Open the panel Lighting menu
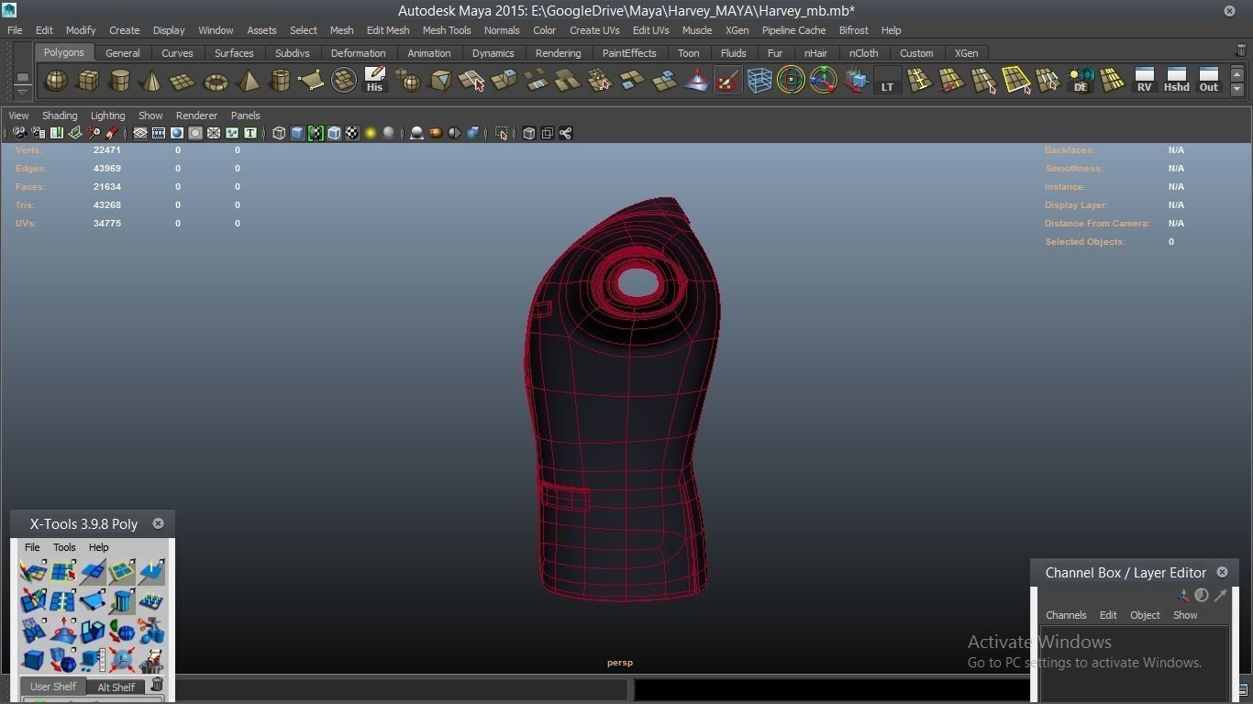The image size is (1253, 704). click(x=107, y=115)
